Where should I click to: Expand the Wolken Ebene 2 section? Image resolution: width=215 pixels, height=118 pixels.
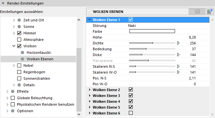(x=90, y=90)
